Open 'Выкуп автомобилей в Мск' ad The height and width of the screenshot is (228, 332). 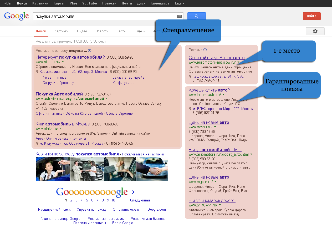215,150
